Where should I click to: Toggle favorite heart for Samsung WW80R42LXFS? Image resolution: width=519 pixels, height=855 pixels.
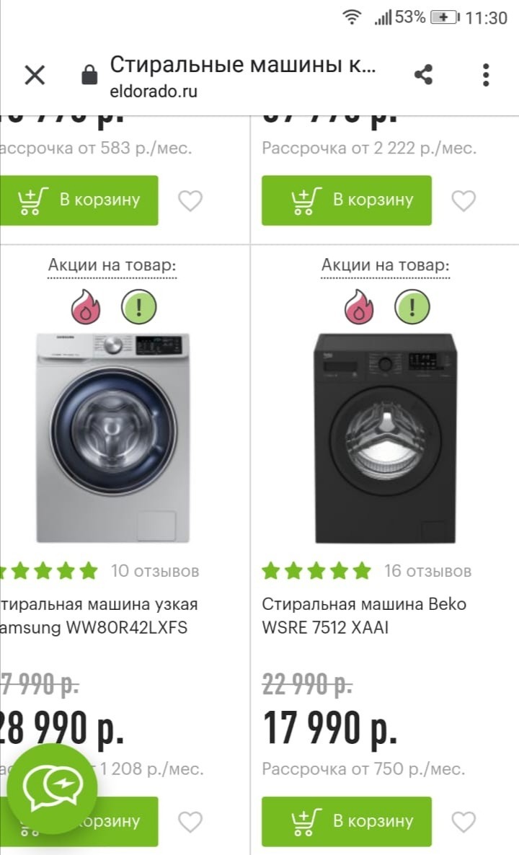pos(190,822)
